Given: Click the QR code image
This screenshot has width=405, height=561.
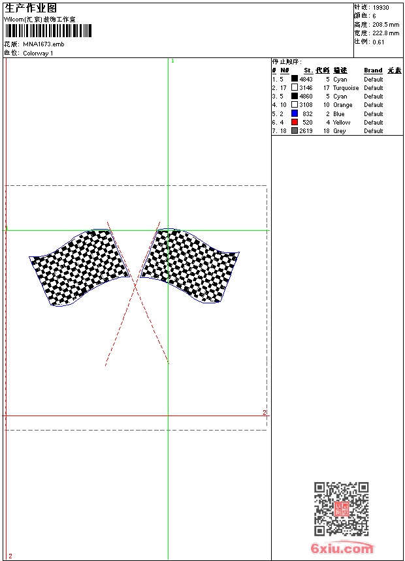Looking at the screenshot, I should (341, 509).
